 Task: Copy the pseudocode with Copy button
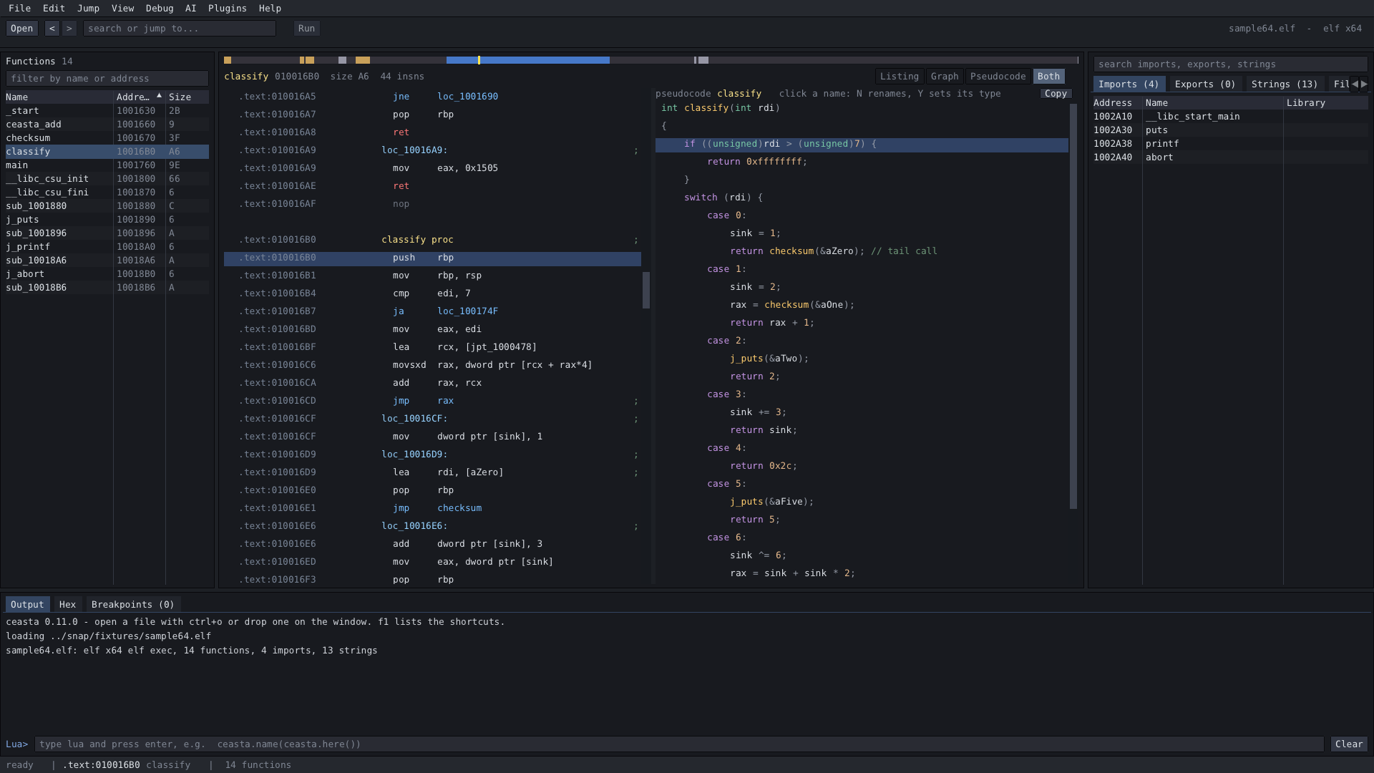coord(1056,94)
